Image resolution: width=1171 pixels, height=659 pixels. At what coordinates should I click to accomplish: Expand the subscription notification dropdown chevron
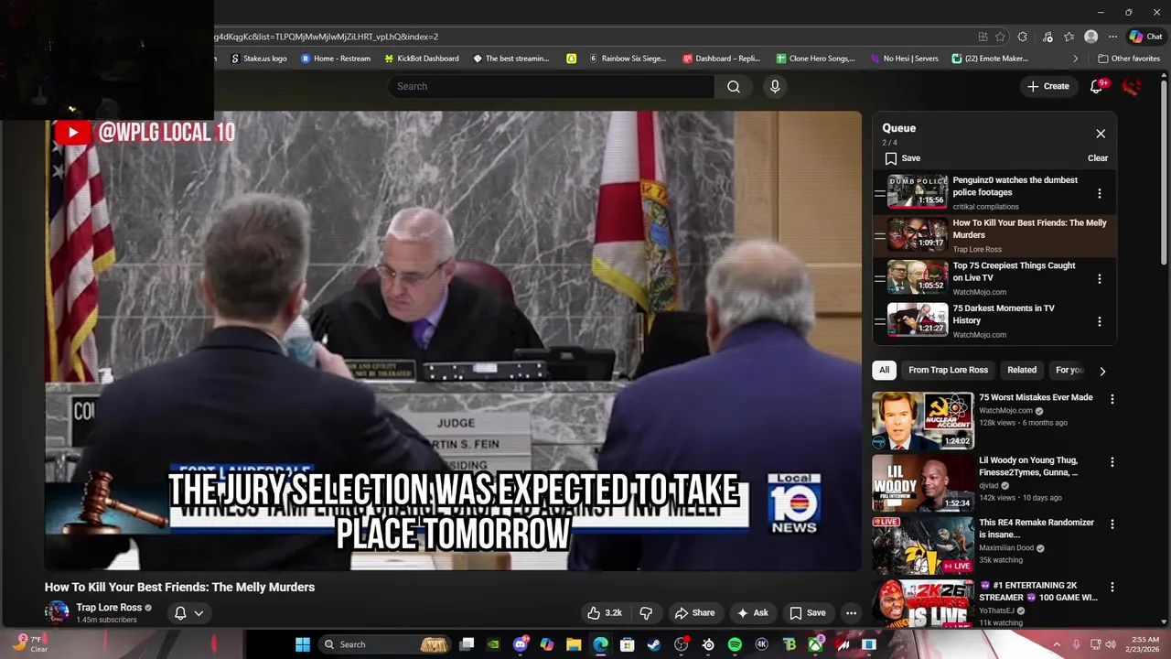pyautogui.click(x=199, y=613)
